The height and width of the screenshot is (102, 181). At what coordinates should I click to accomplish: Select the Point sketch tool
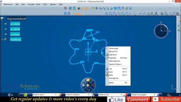[x=134, y=14]
